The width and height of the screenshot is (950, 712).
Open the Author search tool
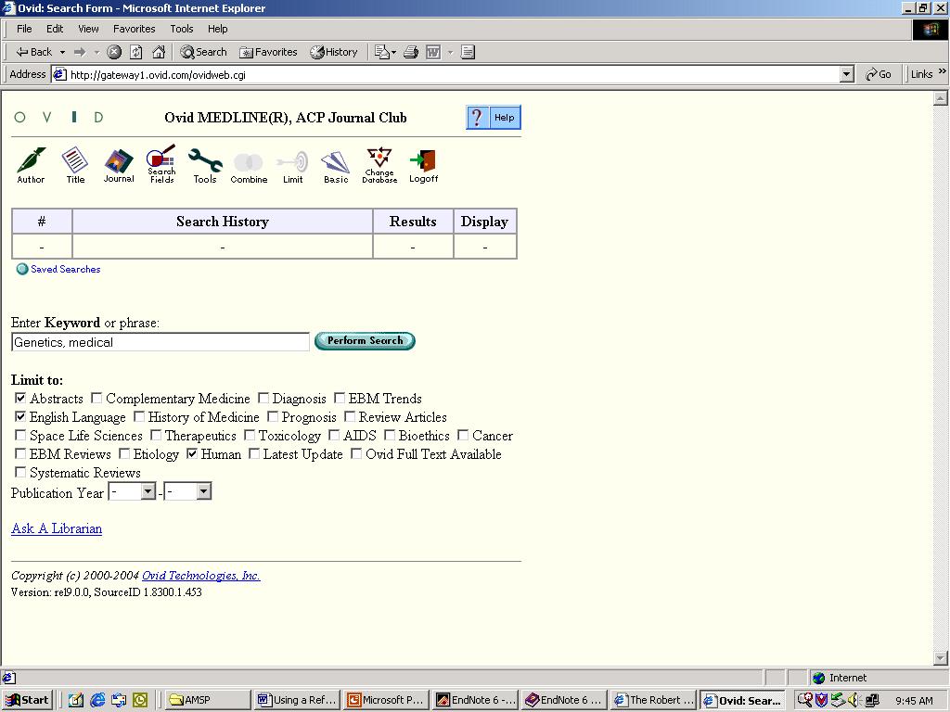tap(31, 165)
